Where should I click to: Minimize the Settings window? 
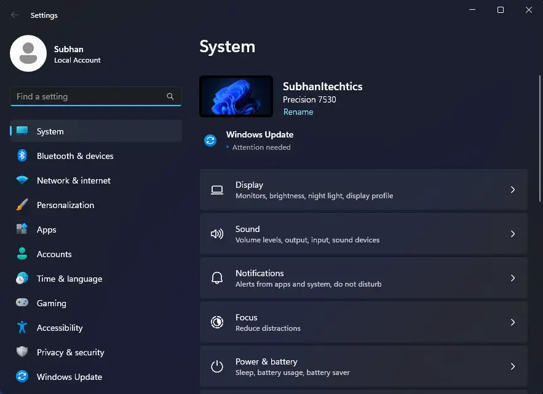[x=472, y=10]
